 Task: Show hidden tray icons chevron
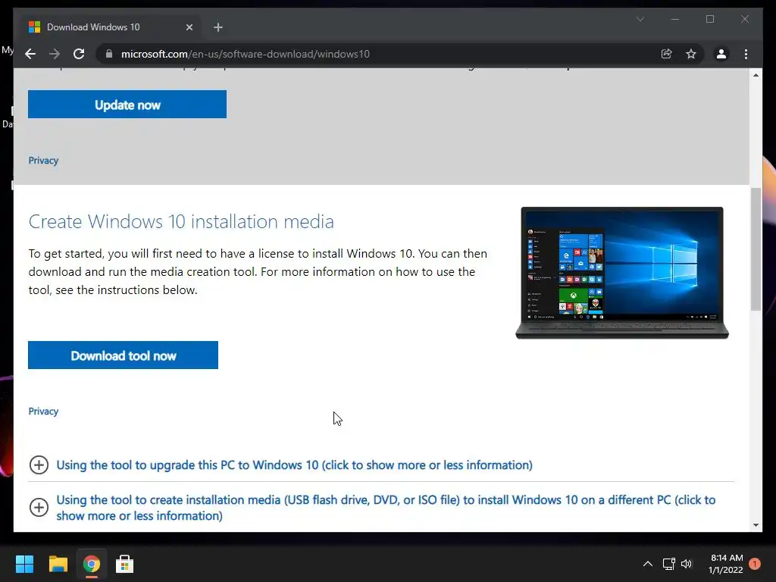pos(647,564)
